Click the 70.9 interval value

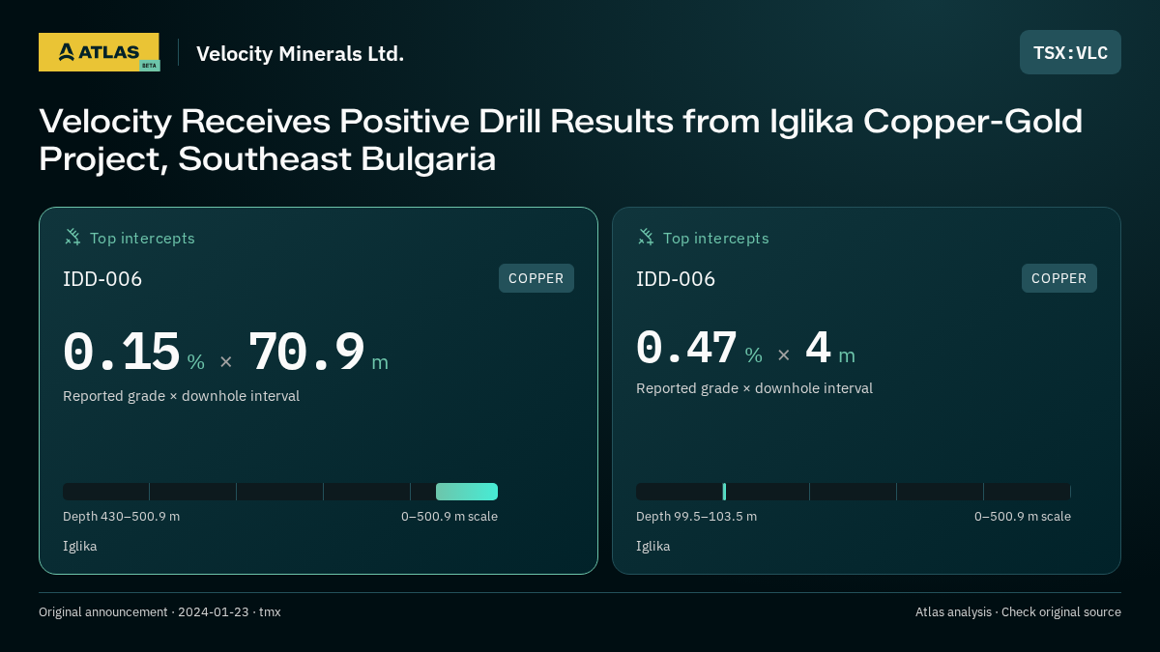click(306, 353)
